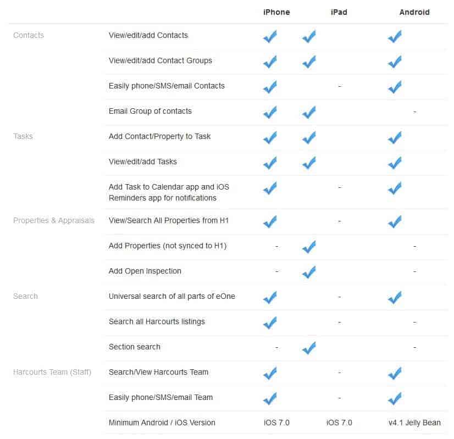Click iPad checkmark for Email Group of contacts
The height and width of the screenshot is (439, 454).
pyautogui.click(x=309, y=112)
